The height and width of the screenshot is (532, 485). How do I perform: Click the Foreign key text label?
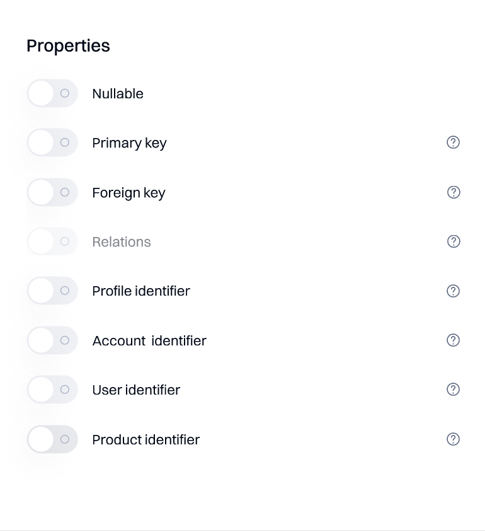(128, 193)
